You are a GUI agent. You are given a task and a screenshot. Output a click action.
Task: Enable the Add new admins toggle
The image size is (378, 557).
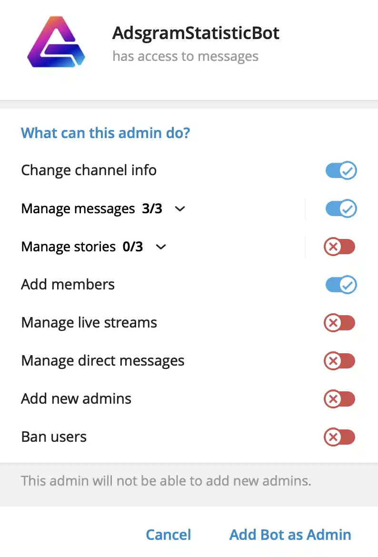(x=339, y=399)
